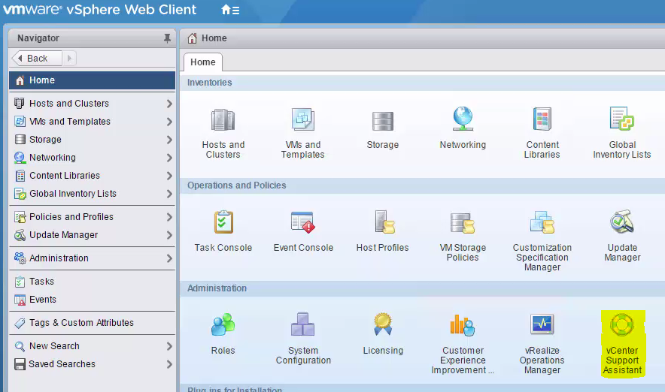Open Policies and Profiles in Navigator
Viewport: 665px width, 392px height.
(x=92, y=217)
